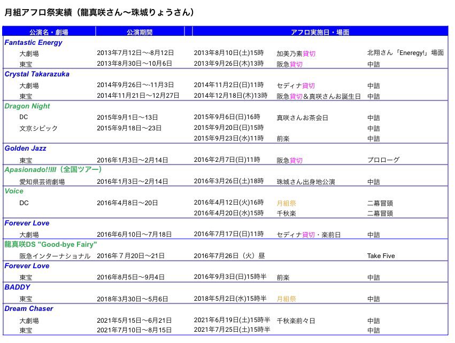
Task: Click the period 2016年4月8日〜20日
Action: [x=127, y=203]
